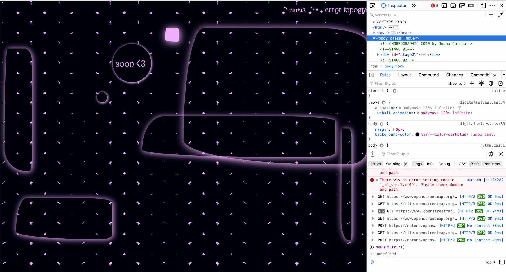The image size is (506, 272).
Task: Open the Top context selector
Action: (490, 262)
